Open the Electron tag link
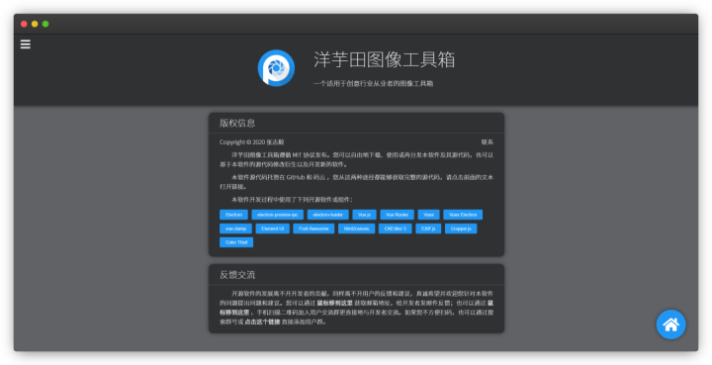Viewport: 712px width, 365px height. (233, 215)
